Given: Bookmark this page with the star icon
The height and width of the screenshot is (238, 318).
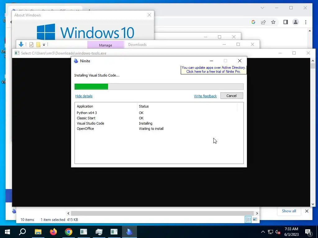Looking at the screenshot, I should click(x=273, y=22).
